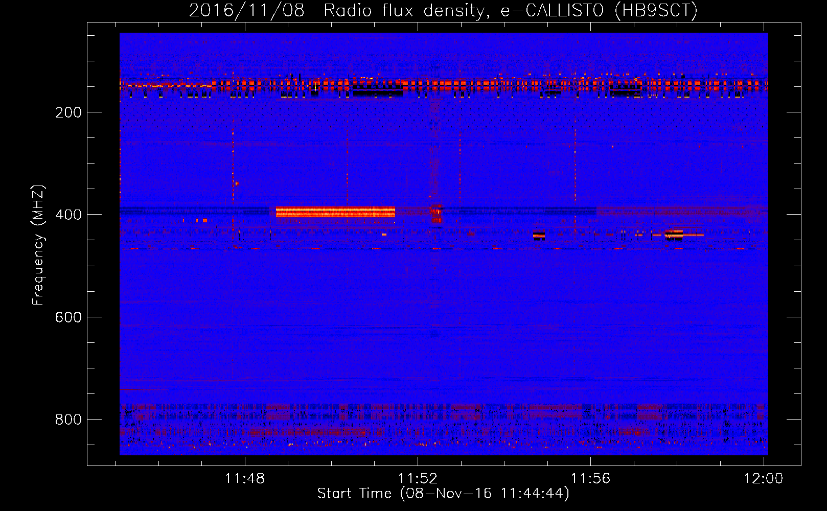Click the "Frequency (MHZ)" axis label
827x511 pixels.
(x=38, y=245)
